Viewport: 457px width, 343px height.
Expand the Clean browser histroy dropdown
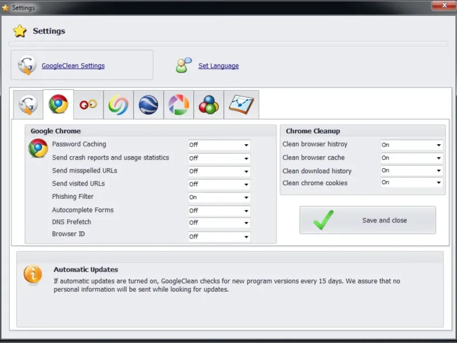pyautogui.click(x=411, y=145)
